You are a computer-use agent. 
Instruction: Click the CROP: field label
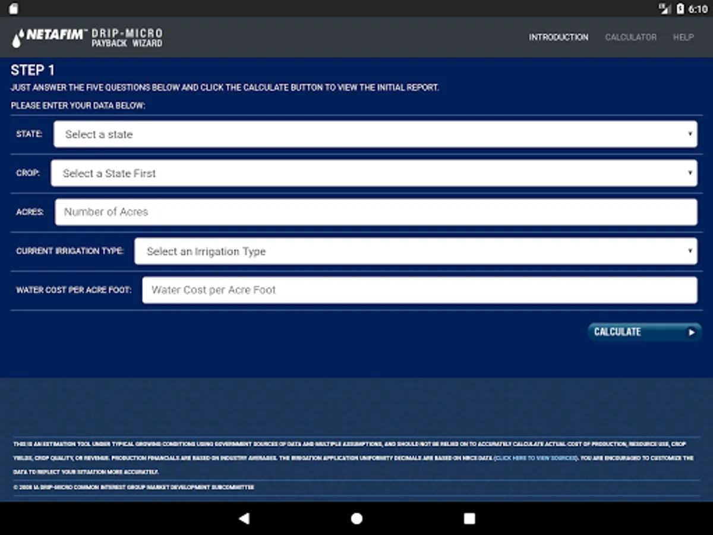coord(28,173)
